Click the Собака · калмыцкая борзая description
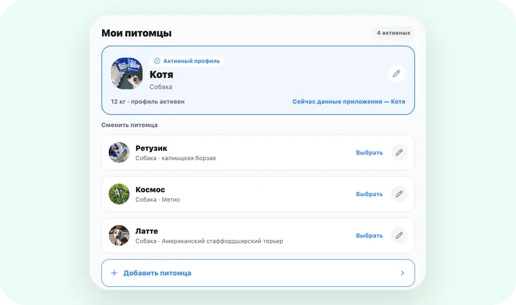Viewport: 516px width, 305px height. (x=175, y=158)
